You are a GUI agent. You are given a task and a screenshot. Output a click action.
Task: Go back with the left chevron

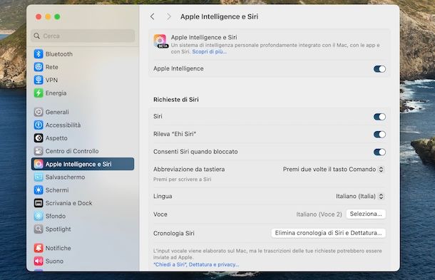[x=153, y=16]
